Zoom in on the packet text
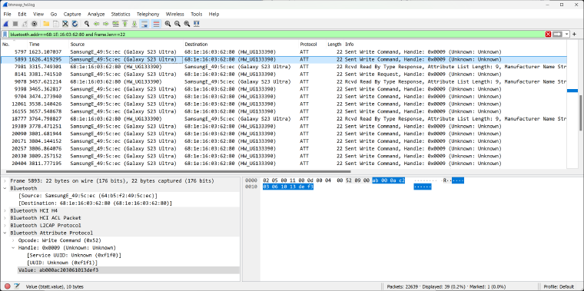 tap(168, 24)
